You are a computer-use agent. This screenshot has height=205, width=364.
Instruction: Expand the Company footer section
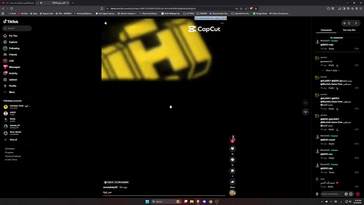[x=10, y=149]
